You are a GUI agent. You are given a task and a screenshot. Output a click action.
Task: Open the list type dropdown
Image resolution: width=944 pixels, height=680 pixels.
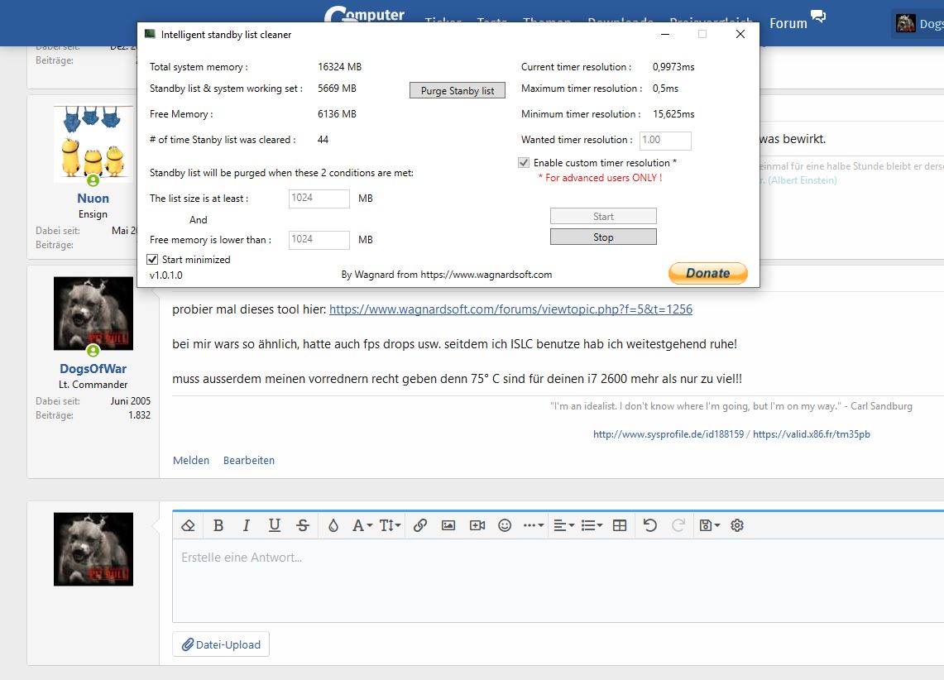pyautogui.click(x=592, y=525)
